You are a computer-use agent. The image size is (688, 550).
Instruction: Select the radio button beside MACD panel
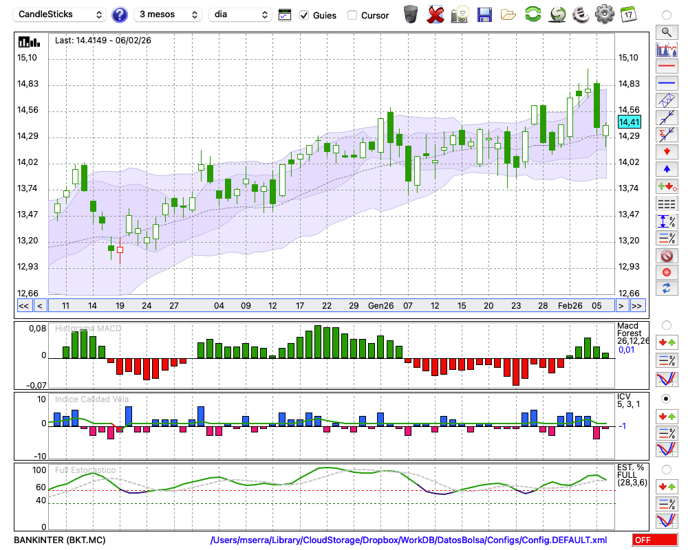click(667, 325)
